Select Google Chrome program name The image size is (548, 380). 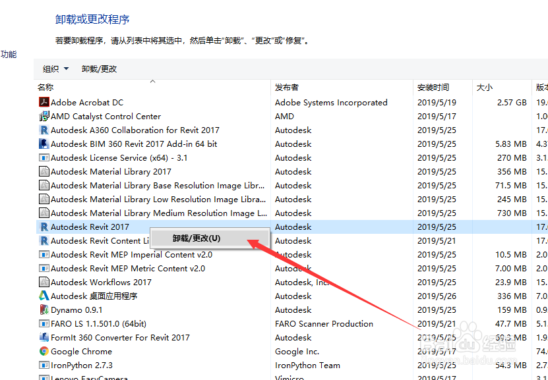[81, 352]
